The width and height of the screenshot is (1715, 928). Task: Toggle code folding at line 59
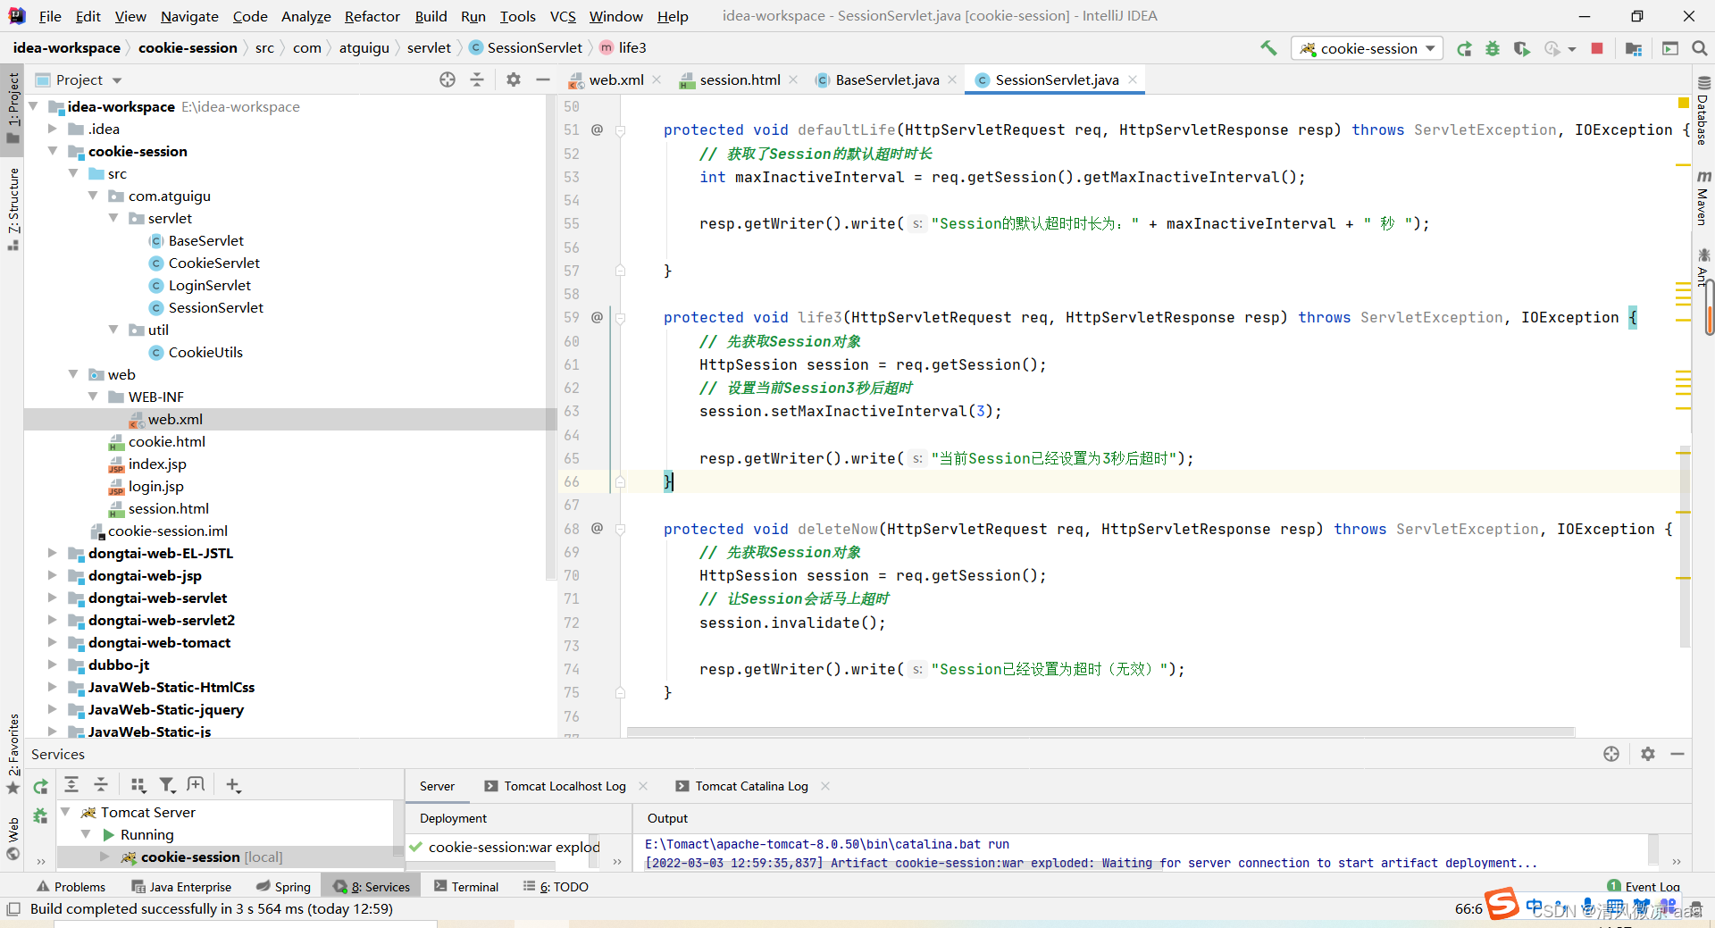(x=620, y=318)
